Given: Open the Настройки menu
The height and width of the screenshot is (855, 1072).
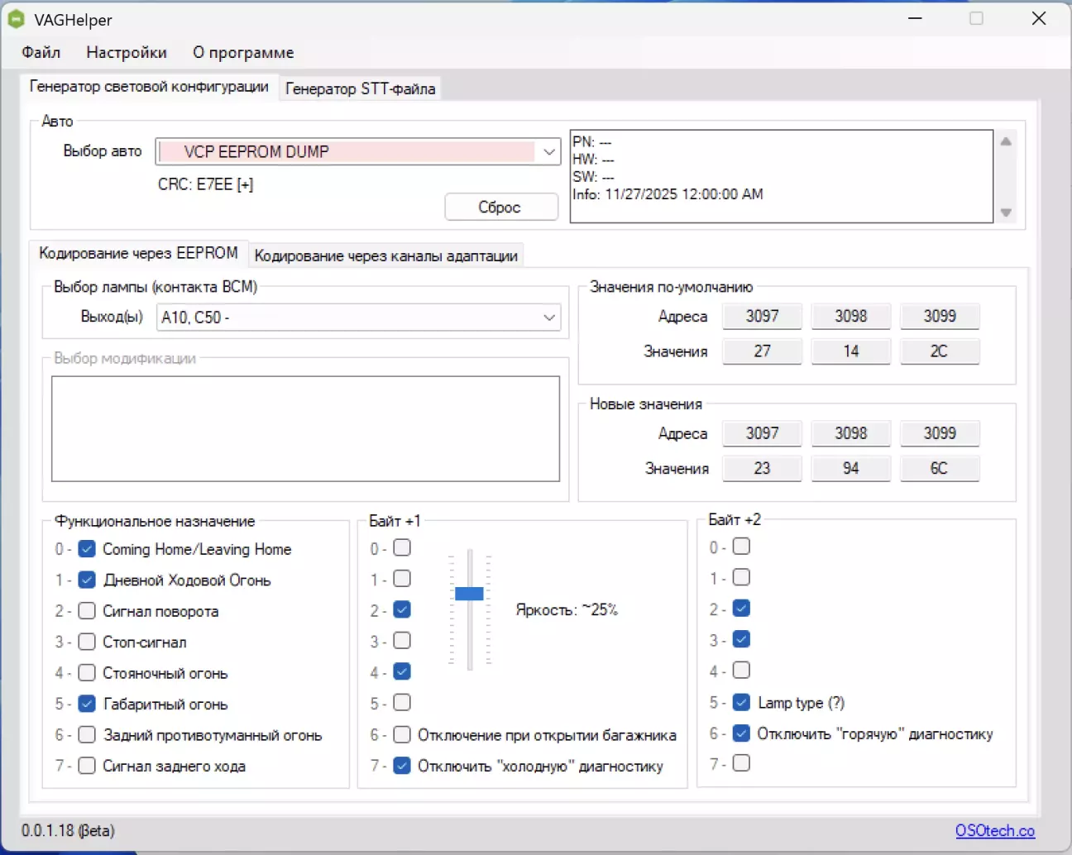Looking at the screenshot, I should (x=127, y=52).
